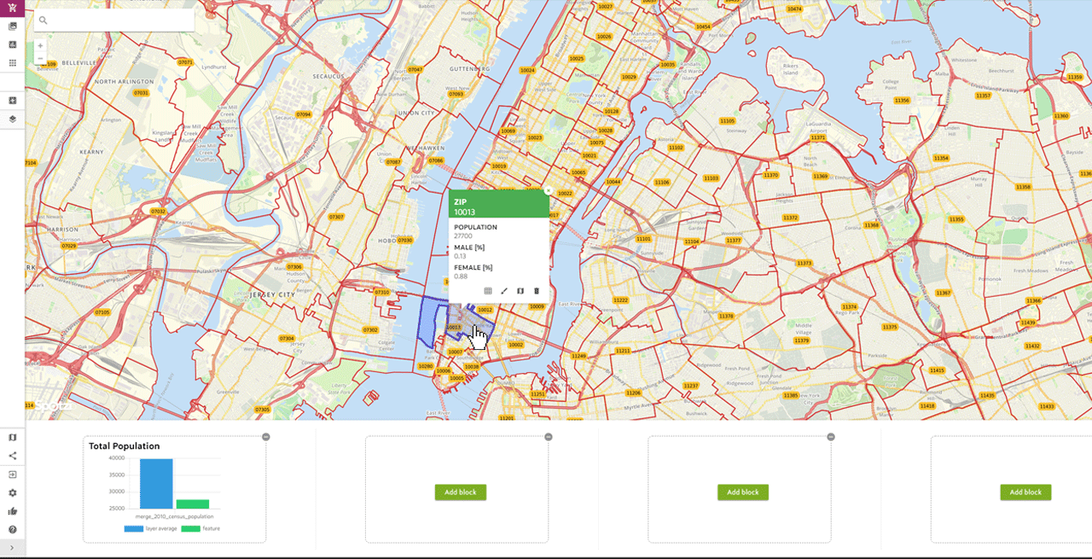Click the green feature bar in chart

pos(193,505)
